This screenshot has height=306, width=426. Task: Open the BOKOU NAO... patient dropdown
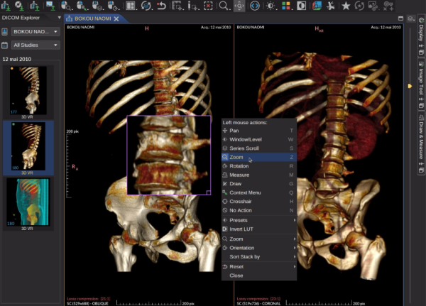tap(35, 31)
